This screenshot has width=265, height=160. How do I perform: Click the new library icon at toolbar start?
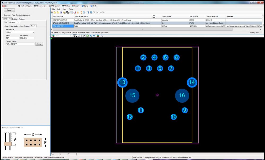pos(52,12)
